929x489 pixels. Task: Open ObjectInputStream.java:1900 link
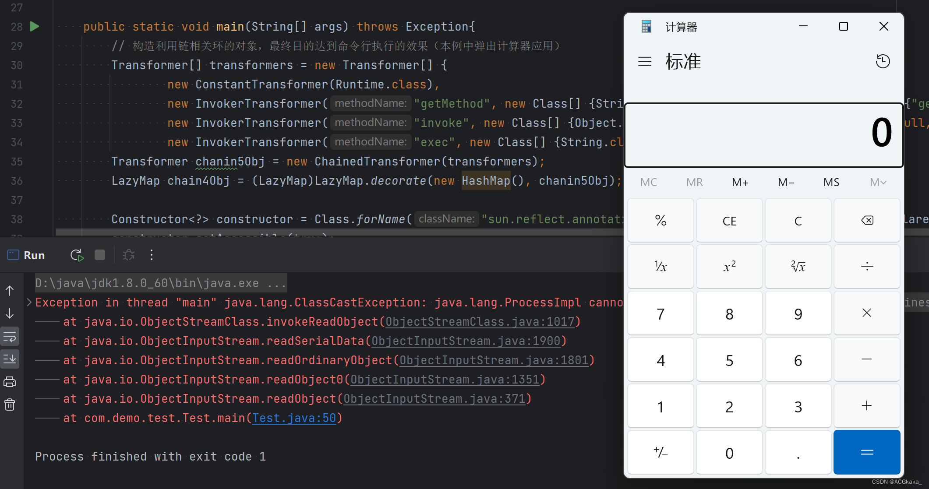(x=466, y=341)
